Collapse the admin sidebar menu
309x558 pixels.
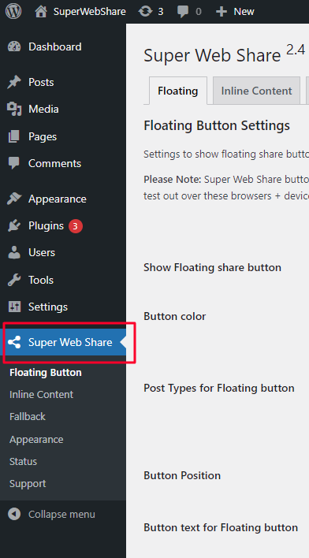(x=63, y=514)
